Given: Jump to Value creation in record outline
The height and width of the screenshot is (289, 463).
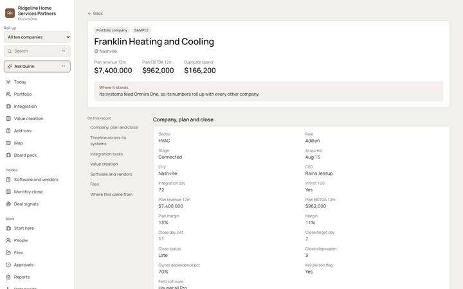Looking at the screenshot, I should click(x=104, y=164).
